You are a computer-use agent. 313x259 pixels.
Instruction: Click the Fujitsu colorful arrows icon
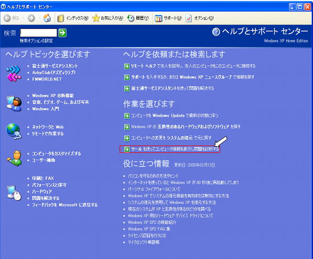[14, 73]
